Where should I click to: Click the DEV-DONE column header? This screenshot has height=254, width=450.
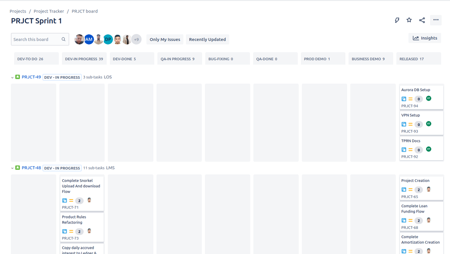[132, 59]
